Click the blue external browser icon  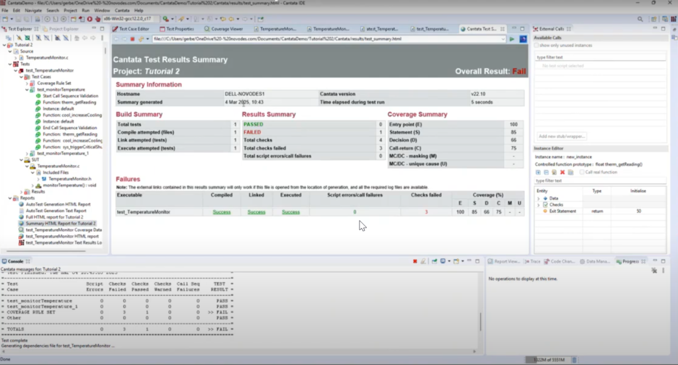[523, 39]
